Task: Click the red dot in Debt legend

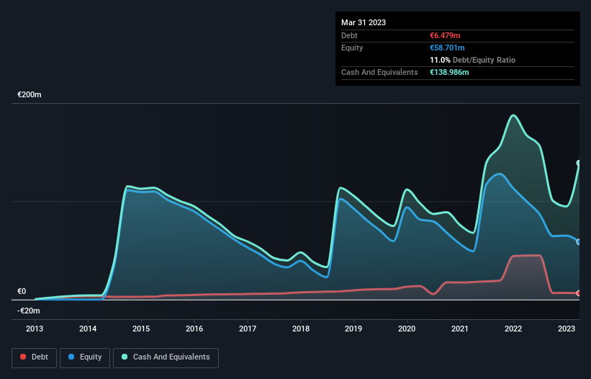Action: point(23,357)
